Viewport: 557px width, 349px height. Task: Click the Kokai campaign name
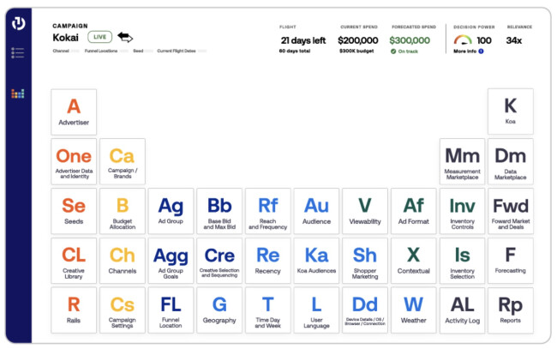(x=65, y=38)
